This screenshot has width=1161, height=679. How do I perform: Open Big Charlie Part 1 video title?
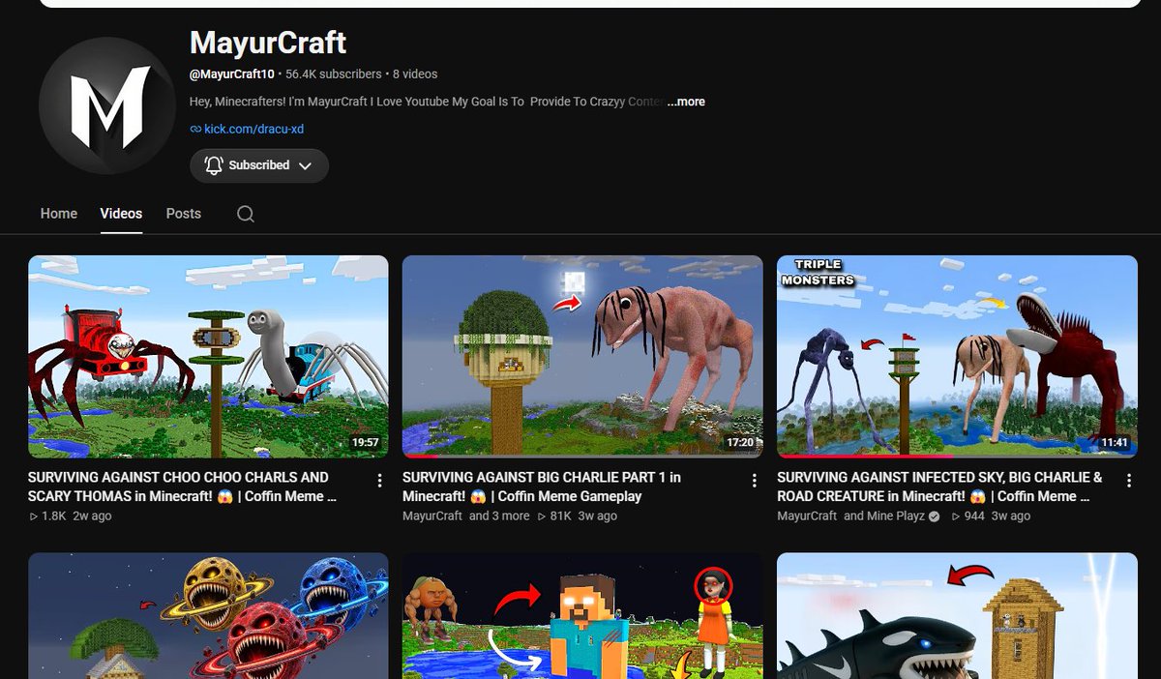[542, 487]
